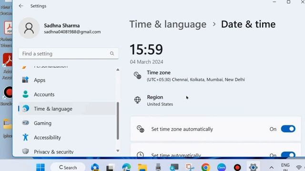Open the Windows Start menu
The height and width of the screenshot is (171, 305).
pyautogui.click(x=41, y=167)
